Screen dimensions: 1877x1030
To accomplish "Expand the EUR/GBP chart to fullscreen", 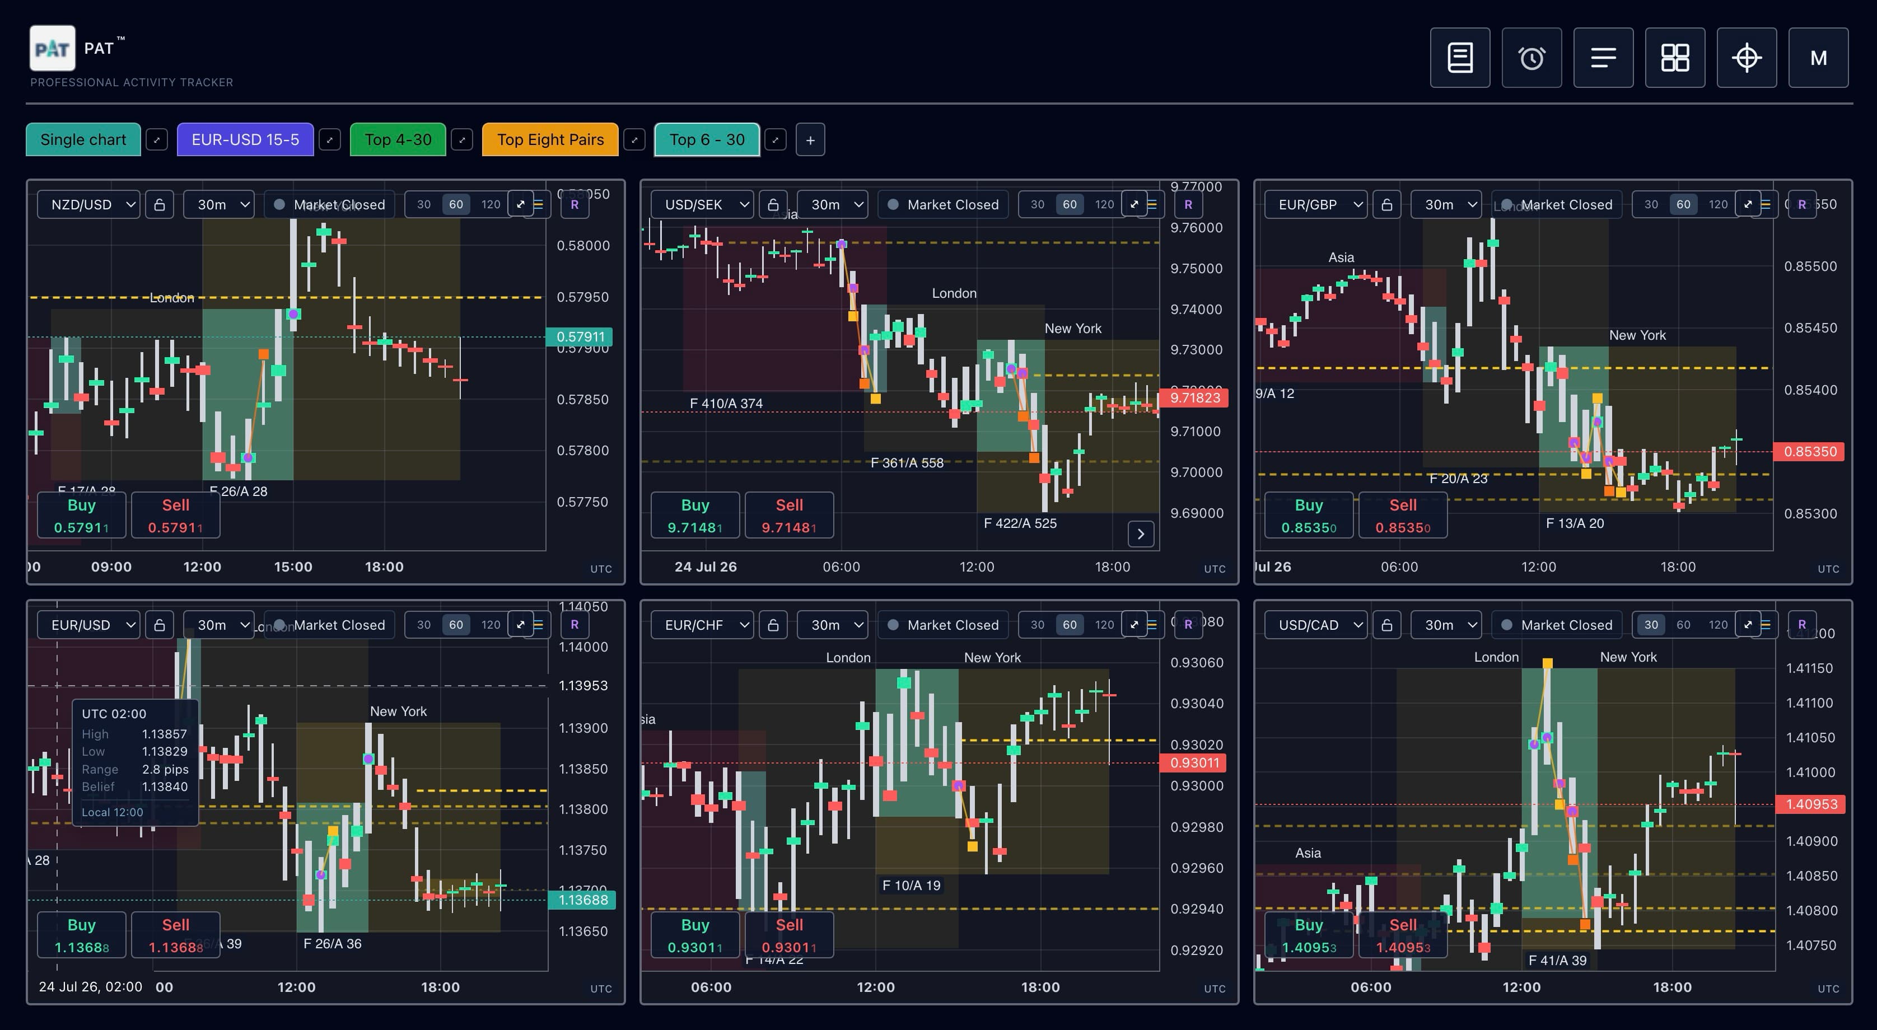I will pos(1747,205).
